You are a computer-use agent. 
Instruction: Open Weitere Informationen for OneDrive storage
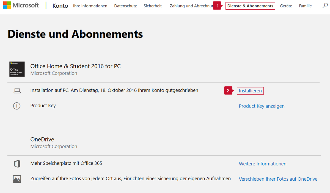262,164
